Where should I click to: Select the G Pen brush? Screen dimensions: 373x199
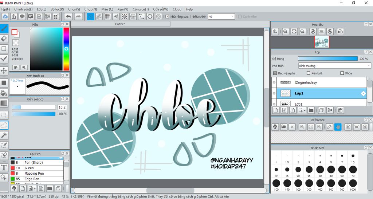pyautogui.click(x=37, y=168)
